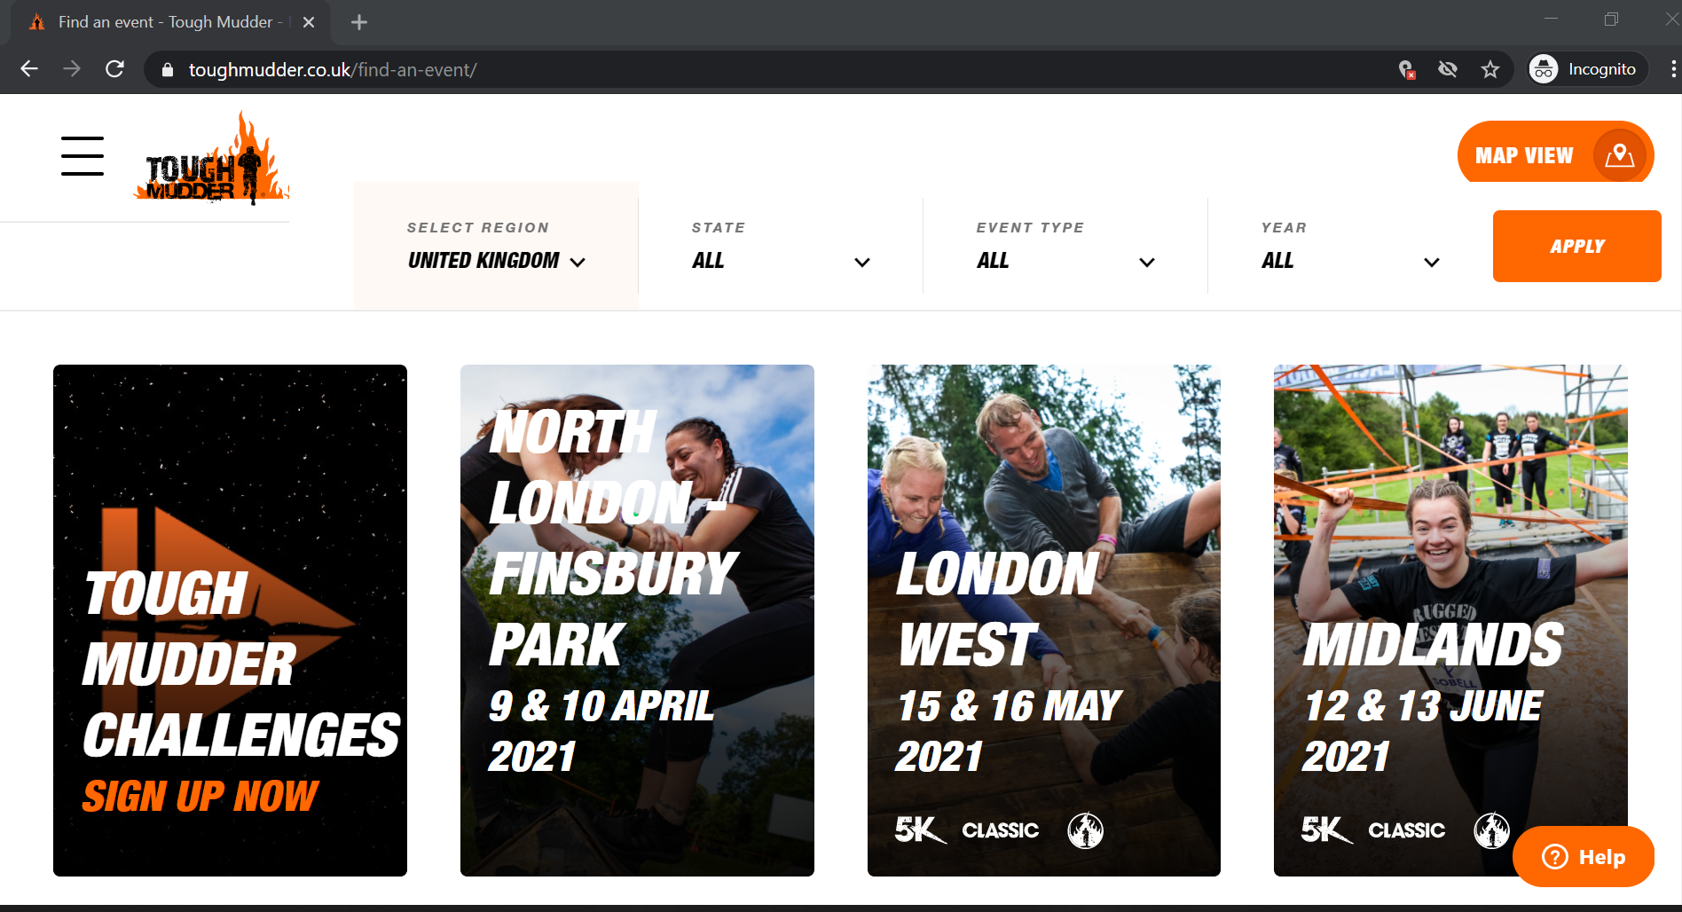Screen dimensions: 1682x912
Task: Bookmark this page with the star icon
Action: [x=1490, y=69]
